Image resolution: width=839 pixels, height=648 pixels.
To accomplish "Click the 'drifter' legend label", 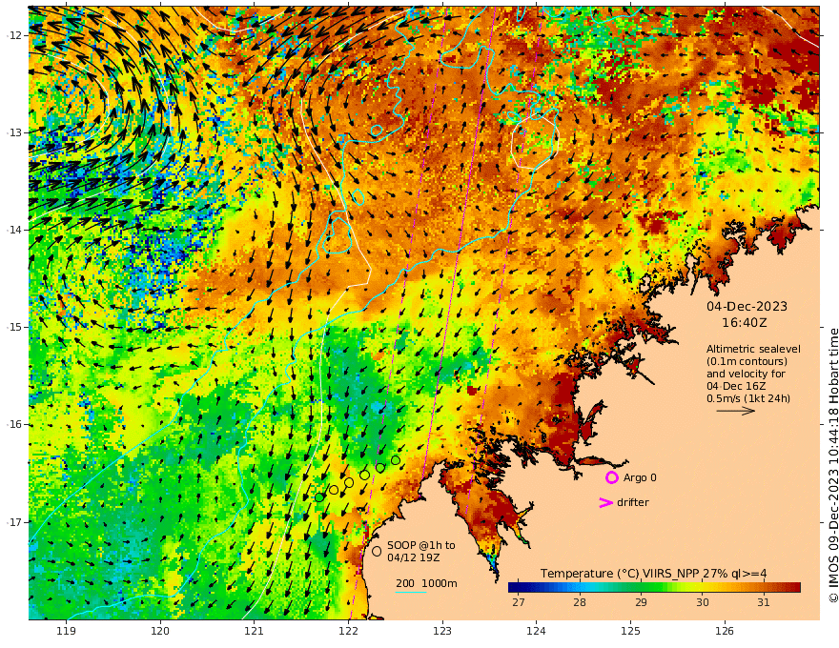I will tap(632, 502).
